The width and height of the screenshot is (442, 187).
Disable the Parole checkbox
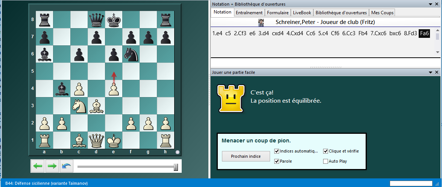(x=276, y=161)
